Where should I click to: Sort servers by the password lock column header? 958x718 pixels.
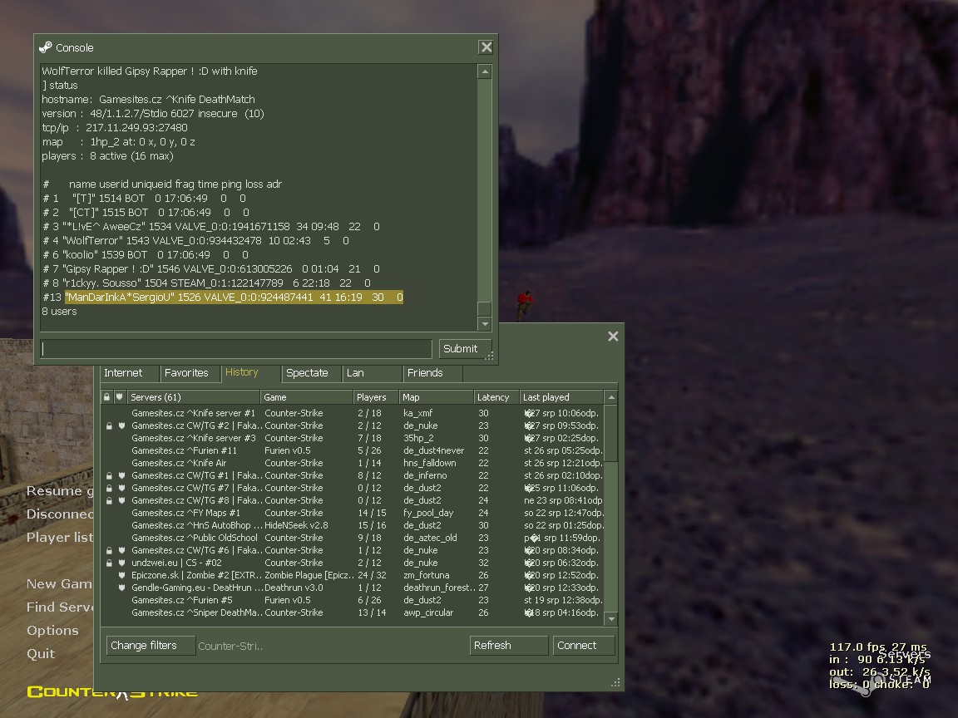107,397
